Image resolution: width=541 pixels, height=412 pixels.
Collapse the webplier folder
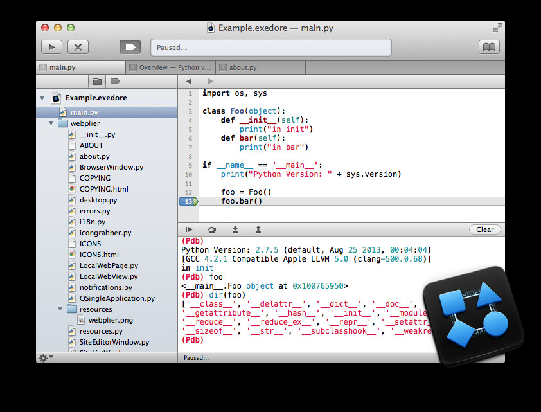click(x=51, y=123)
